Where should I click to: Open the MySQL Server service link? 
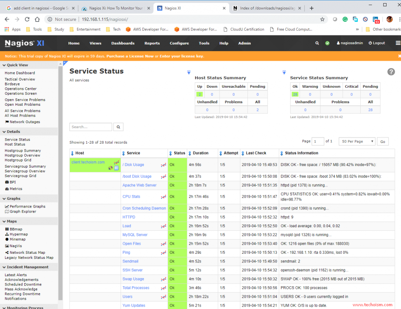[x=135, y=235]
